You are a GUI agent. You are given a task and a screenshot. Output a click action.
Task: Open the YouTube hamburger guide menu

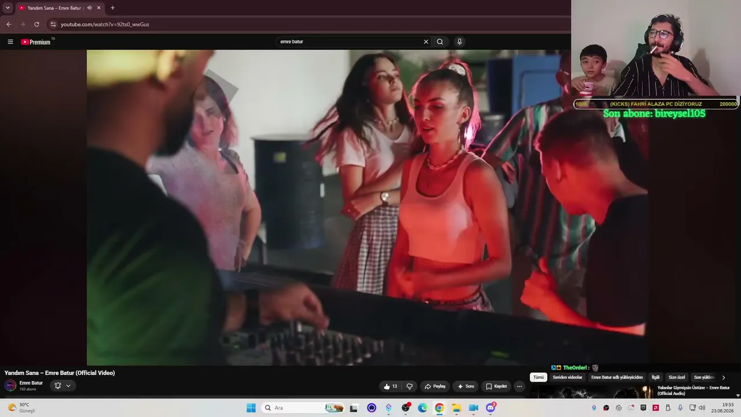pos(10,42)
